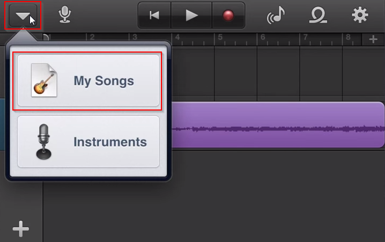Image resolution: width=385 pixels, height=242 pixels.
Task: Open the loop browser icon
Action: point(318,15)
